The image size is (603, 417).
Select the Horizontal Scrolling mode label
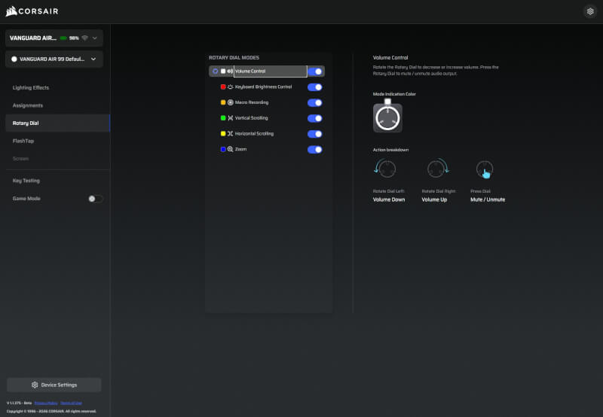[x=254, y=134]
